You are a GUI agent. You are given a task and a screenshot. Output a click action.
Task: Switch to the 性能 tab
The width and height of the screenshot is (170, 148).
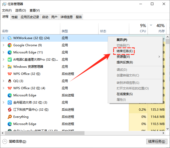coord(15,17)
